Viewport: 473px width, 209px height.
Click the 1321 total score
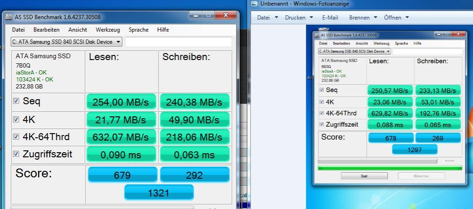159,192
